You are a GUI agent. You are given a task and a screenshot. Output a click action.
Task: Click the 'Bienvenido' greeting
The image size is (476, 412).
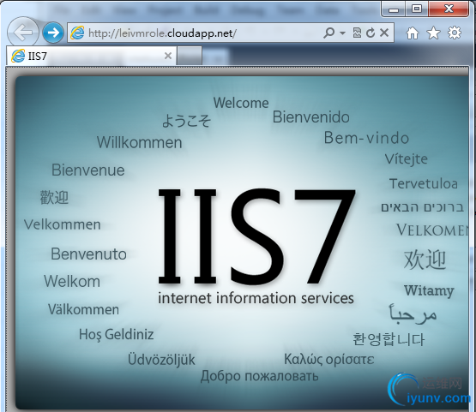click(x=310, y=117)
